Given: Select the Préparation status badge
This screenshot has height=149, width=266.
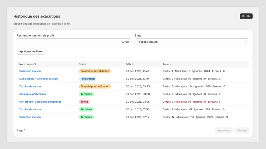Looking at the screenshot, I should pos(87,79).
